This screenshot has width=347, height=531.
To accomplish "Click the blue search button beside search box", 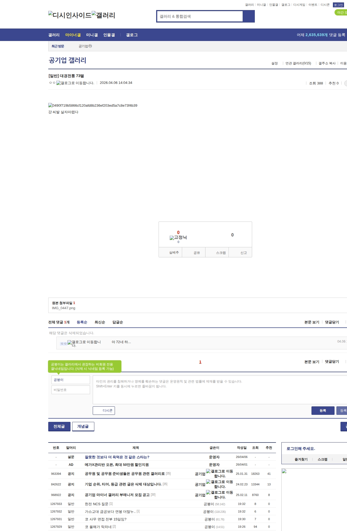I will [249, 16].
